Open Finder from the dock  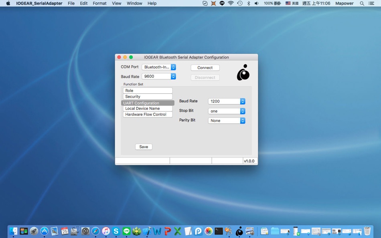tap(14, 231)
